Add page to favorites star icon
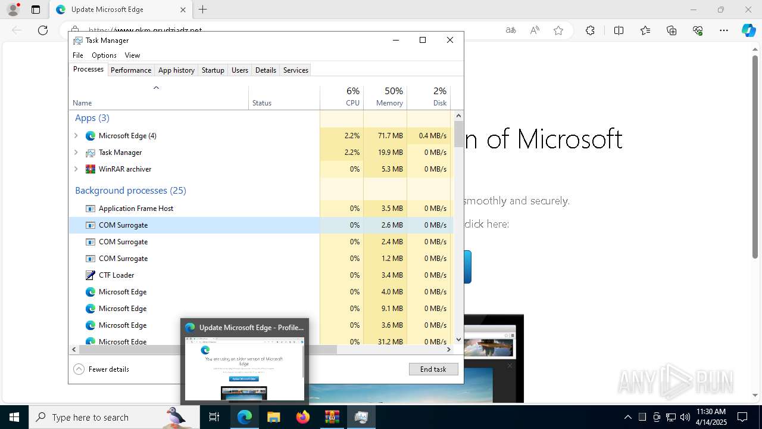Screen dimensions: 762x429 [x=558, y=30]
